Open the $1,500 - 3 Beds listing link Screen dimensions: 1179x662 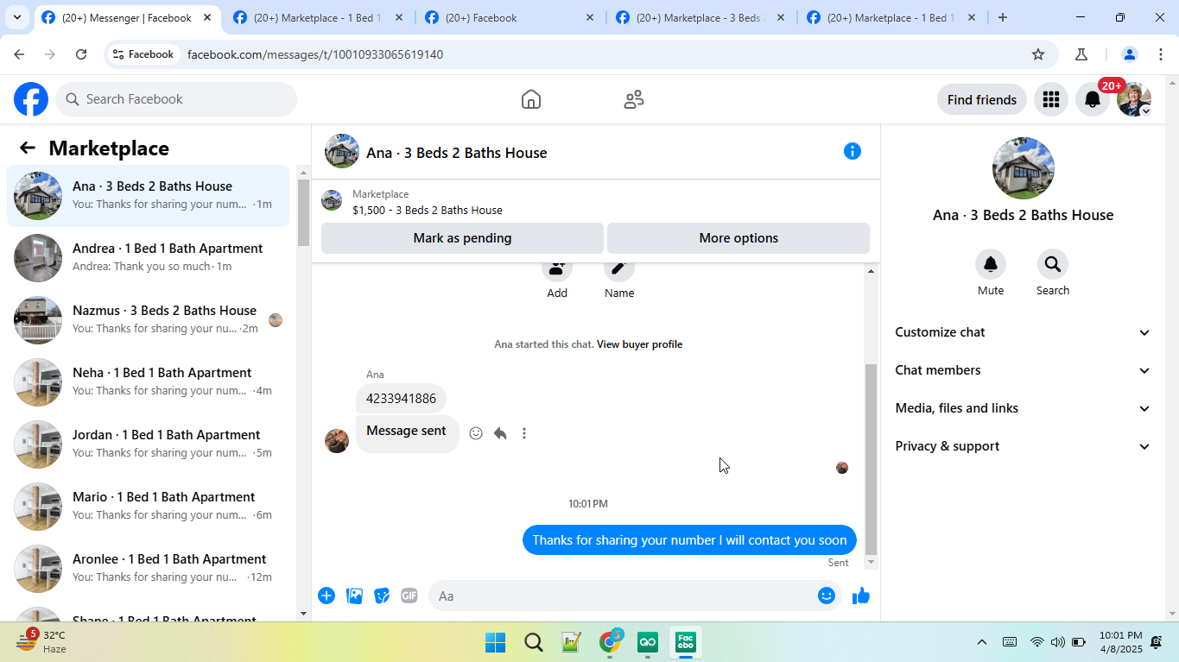tap(428, 210)
